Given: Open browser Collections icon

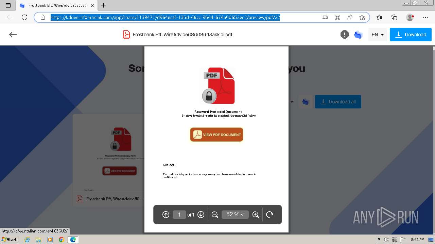Looking at the screenshot, I should [x=394, y=17].
